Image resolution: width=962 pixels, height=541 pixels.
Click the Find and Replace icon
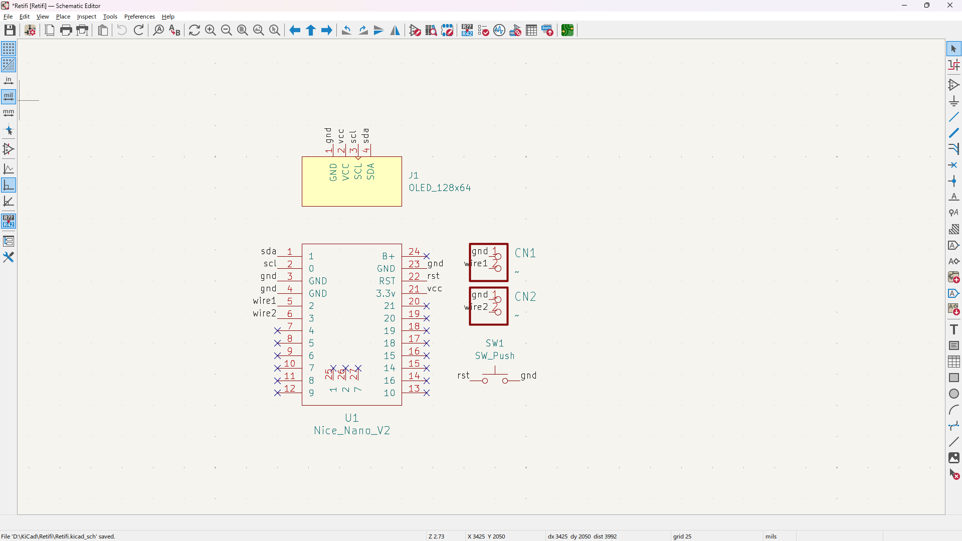tap(174, 31)
